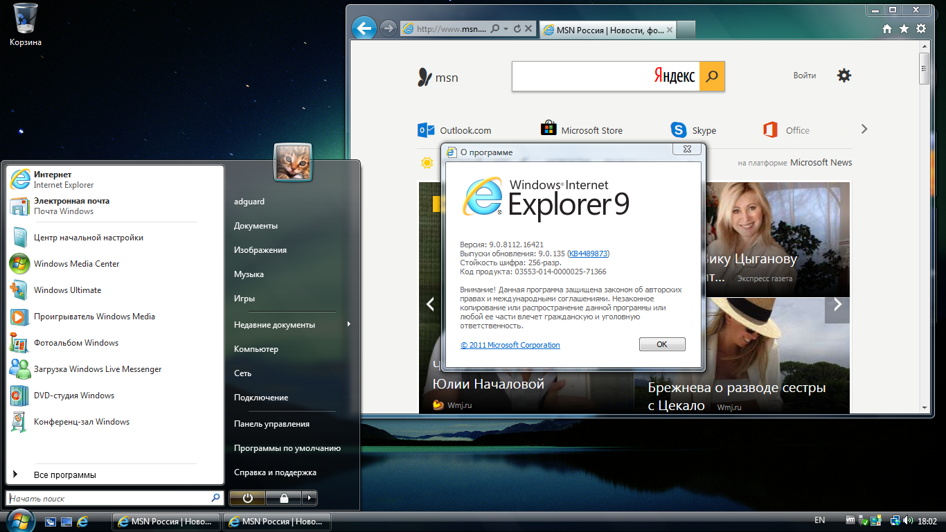
Task: Launch Internet Explorer from quick launch
Action: point(82,521)
